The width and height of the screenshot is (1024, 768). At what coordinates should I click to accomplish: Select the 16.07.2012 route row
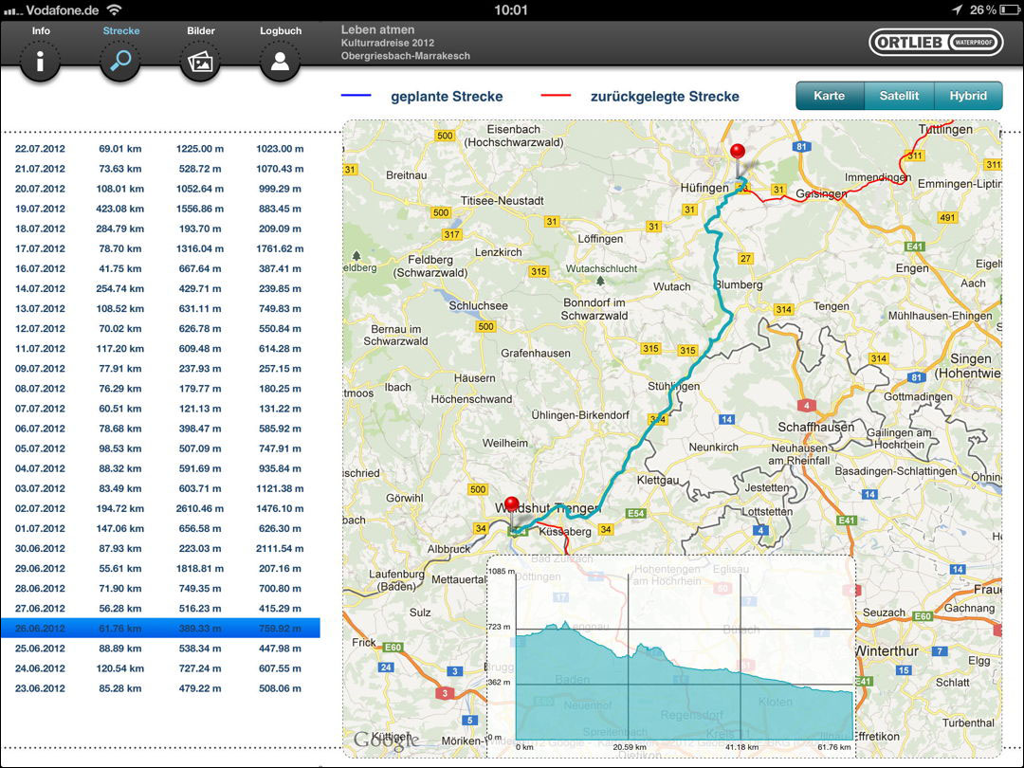pyautogui.click(x=160, y=268)
